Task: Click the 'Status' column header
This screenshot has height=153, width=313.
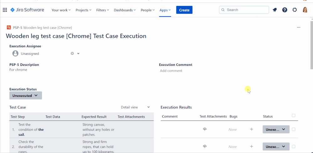Action: 268,116
